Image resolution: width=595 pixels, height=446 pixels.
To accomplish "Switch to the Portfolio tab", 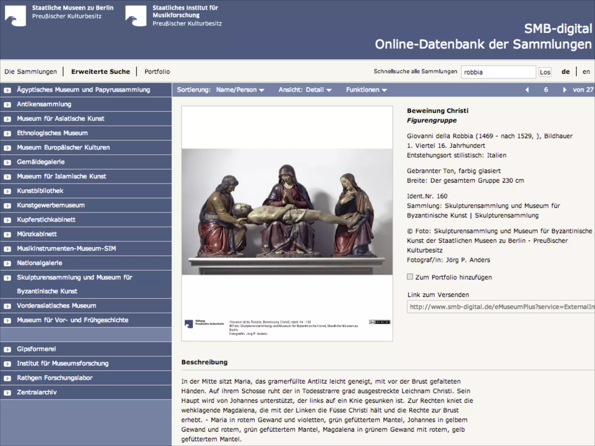I will pos(157,72).
